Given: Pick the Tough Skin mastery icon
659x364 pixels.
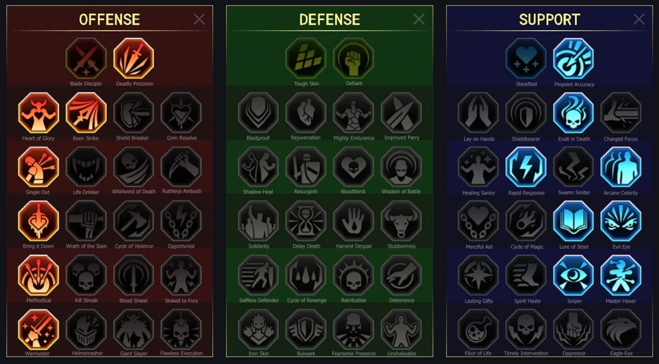Looking at the screenshot, I should [x=306, y=58].
